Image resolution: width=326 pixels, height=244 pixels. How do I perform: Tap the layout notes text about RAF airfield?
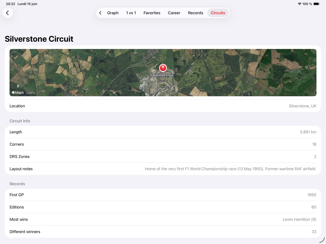(x=230, y=169)
